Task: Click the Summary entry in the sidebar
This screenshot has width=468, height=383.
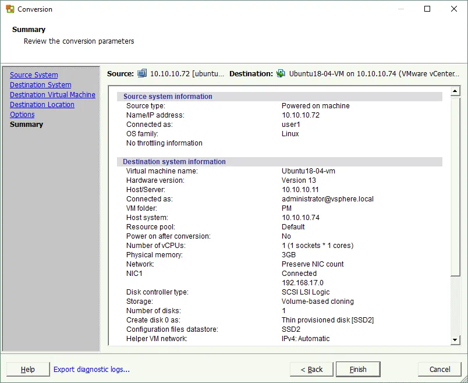Action: (26, 124)
